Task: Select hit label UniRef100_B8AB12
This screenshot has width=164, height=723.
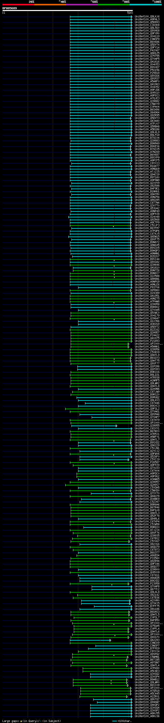Action: tap(147, 679)
